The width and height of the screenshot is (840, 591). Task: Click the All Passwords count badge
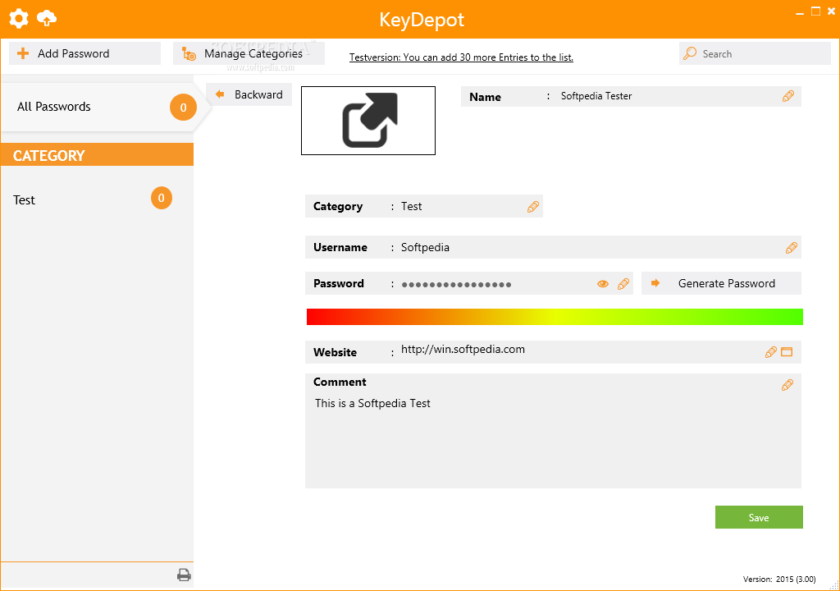(183, 108)
